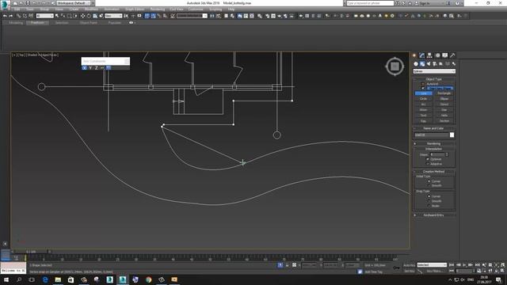Open the Modify command panel tab

point(422,55)
